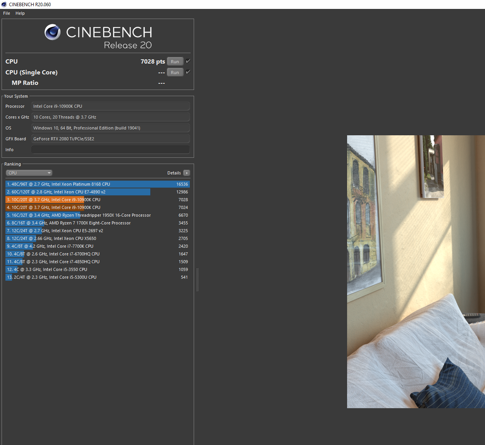
Task: Open the Help menu
Action: point(20,13)
